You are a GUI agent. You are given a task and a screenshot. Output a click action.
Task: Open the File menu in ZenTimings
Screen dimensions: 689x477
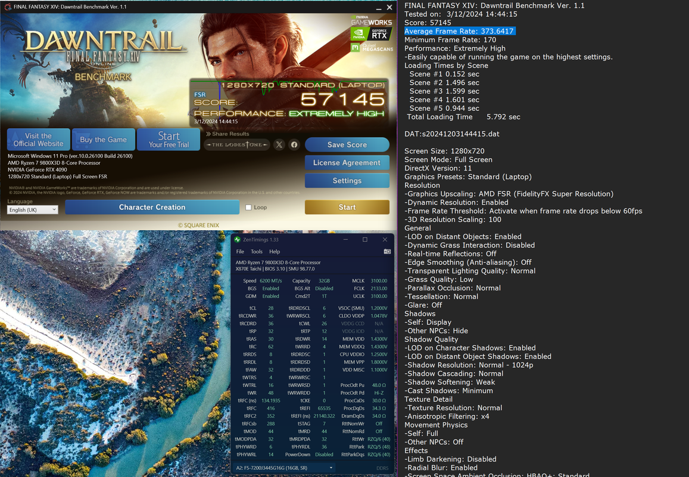point(240,252)
